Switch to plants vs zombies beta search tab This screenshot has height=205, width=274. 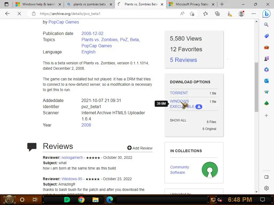click(89, 4)
